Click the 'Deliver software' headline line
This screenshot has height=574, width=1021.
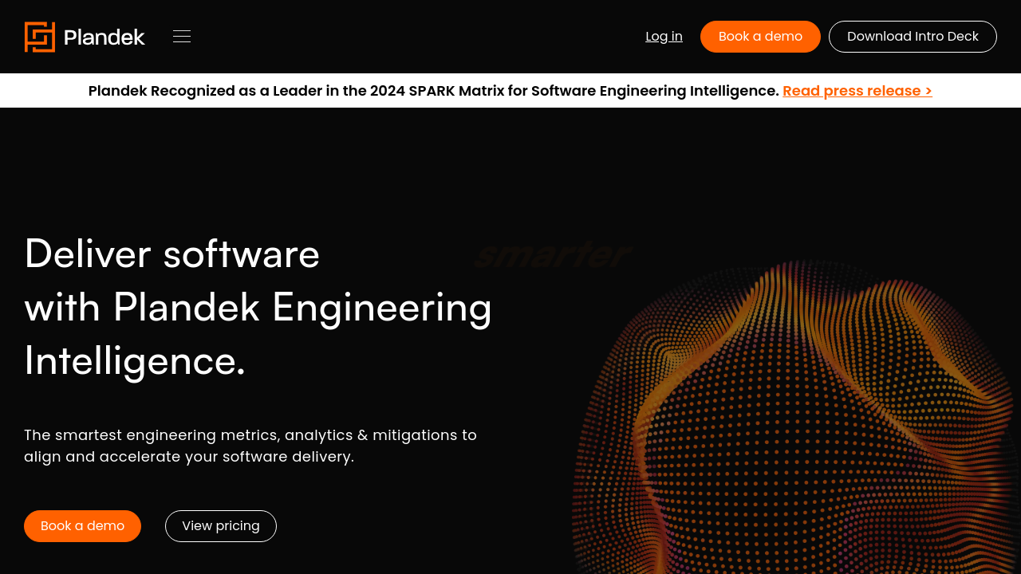point(172,254)
